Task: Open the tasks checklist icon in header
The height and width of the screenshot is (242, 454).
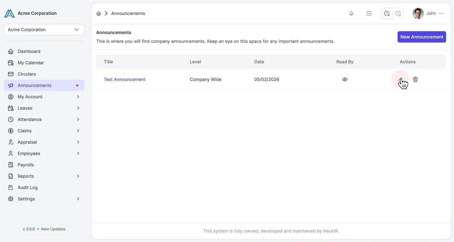Action: tap(369, 14)
